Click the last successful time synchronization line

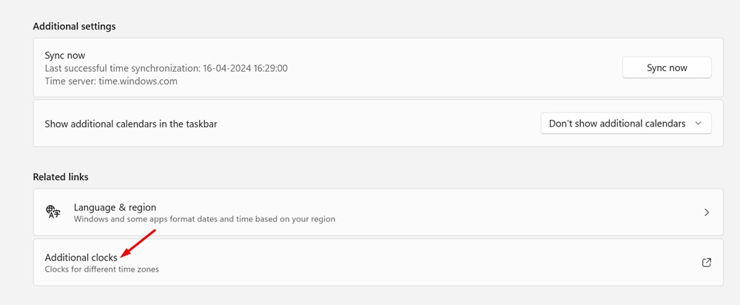click(x=166, y=68)
